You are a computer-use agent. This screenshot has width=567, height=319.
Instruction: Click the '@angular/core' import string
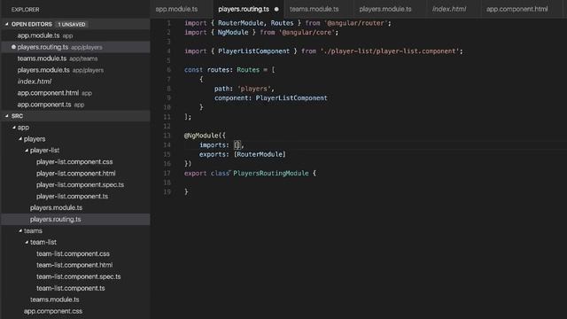click(307, 33)
